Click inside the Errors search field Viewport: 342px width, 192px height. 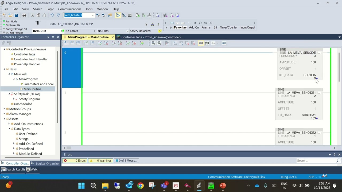click(316, 161)
